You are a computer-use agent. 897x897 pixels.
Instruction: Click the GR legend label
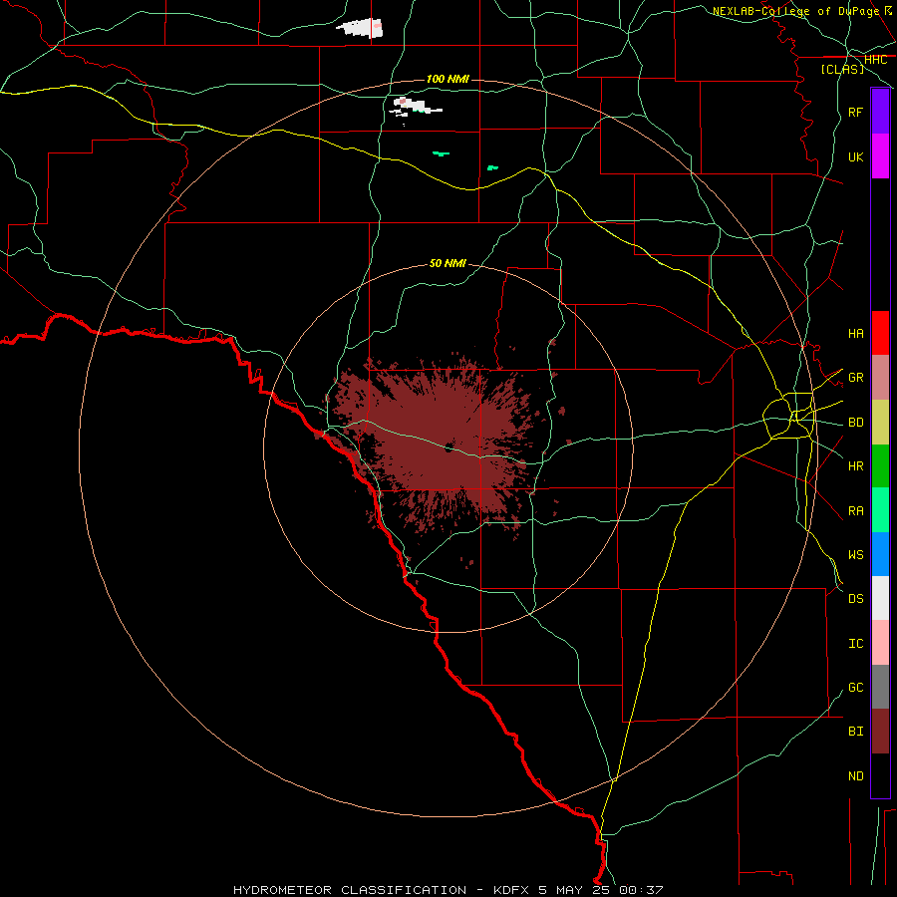pos(855,378)
